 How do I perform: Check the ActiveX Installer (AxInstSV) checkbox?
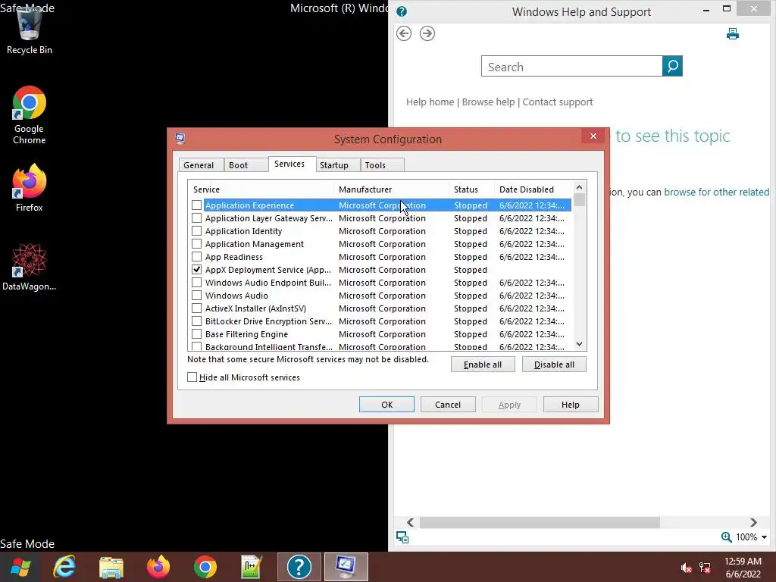tap(196, 308)
